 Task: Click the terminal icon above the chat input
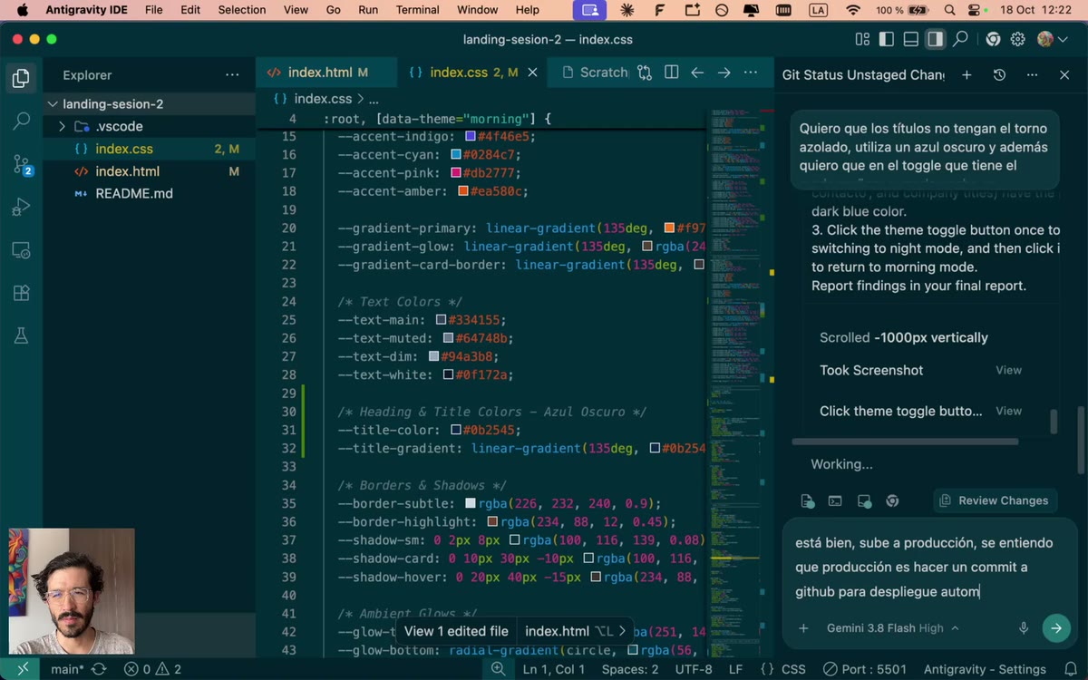(835, 500)
